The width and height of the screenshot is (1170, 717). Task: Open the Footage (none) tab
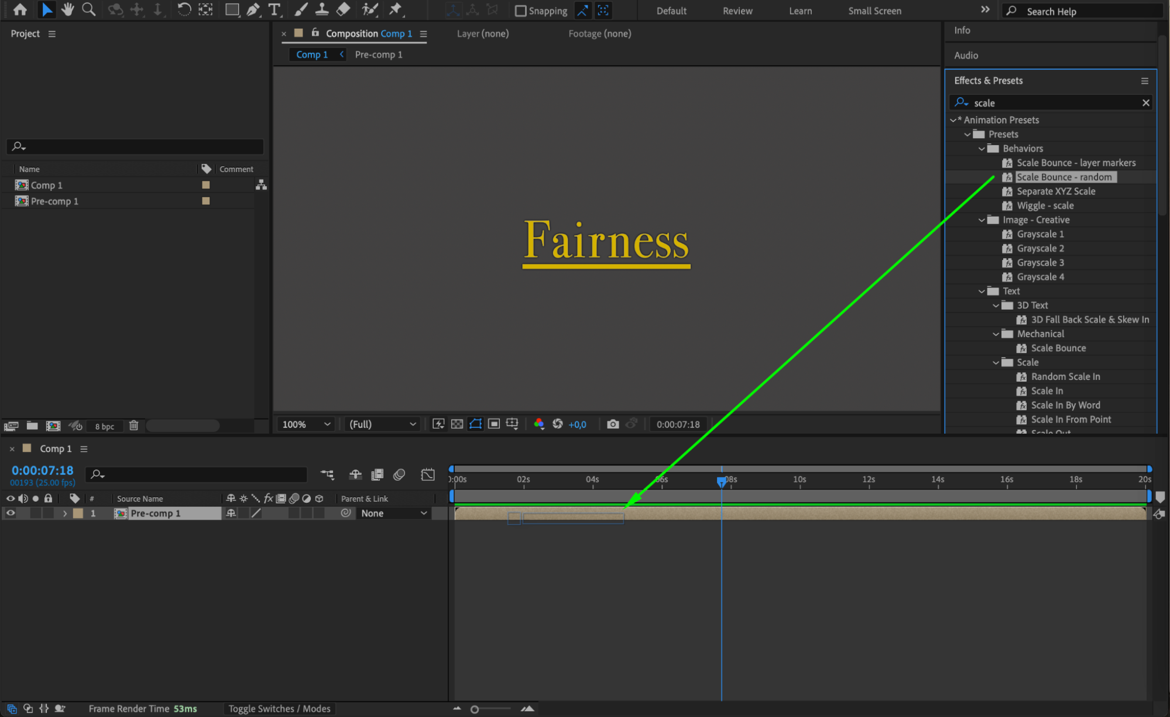pyautogui.click(x=599, y=33)
